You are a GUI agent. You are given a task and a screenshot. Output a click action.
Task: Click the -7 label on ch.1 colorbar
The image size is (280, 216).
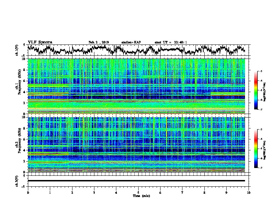(261, 109)
